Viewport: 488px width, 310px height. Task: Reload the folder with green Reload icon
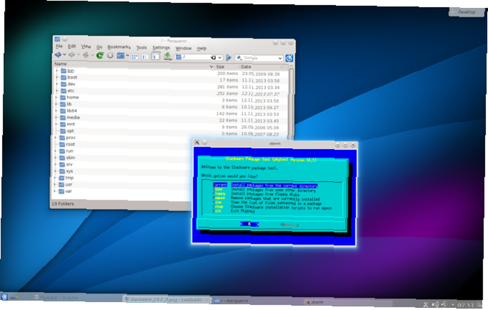tap(100, 56)
